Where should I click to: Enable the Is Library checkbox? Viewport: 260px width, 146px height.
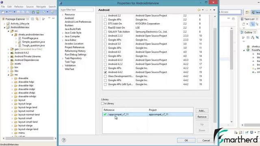[x=102, y=103]
